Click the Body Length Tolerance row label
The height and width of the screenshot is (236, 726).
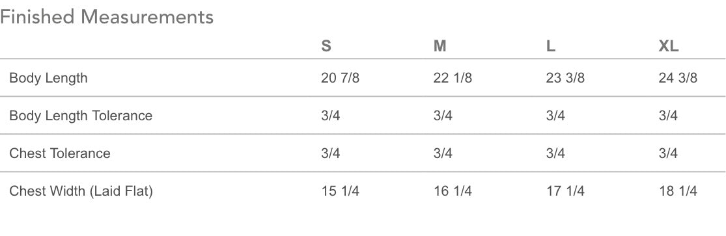(x=81, y=116)
